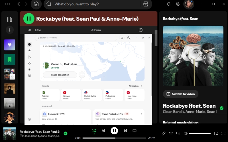
Task: Click the Spotify track list scrollbar
Action: (156, 38)
